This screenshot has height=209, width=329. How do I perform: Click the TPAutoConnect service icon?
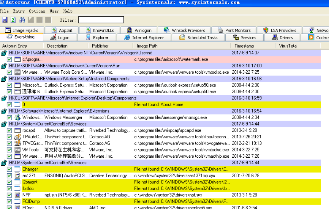pyautogui.click(x=18, y=137)
